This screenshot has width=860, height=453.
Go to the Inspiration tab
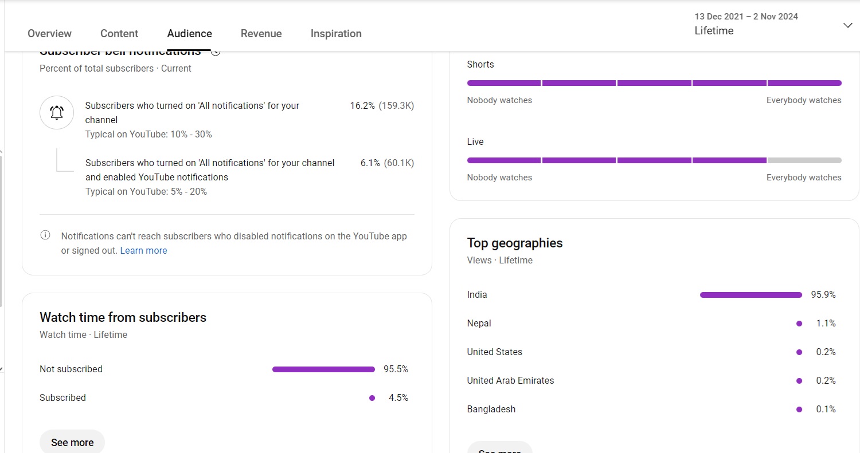tap(336, 34)
